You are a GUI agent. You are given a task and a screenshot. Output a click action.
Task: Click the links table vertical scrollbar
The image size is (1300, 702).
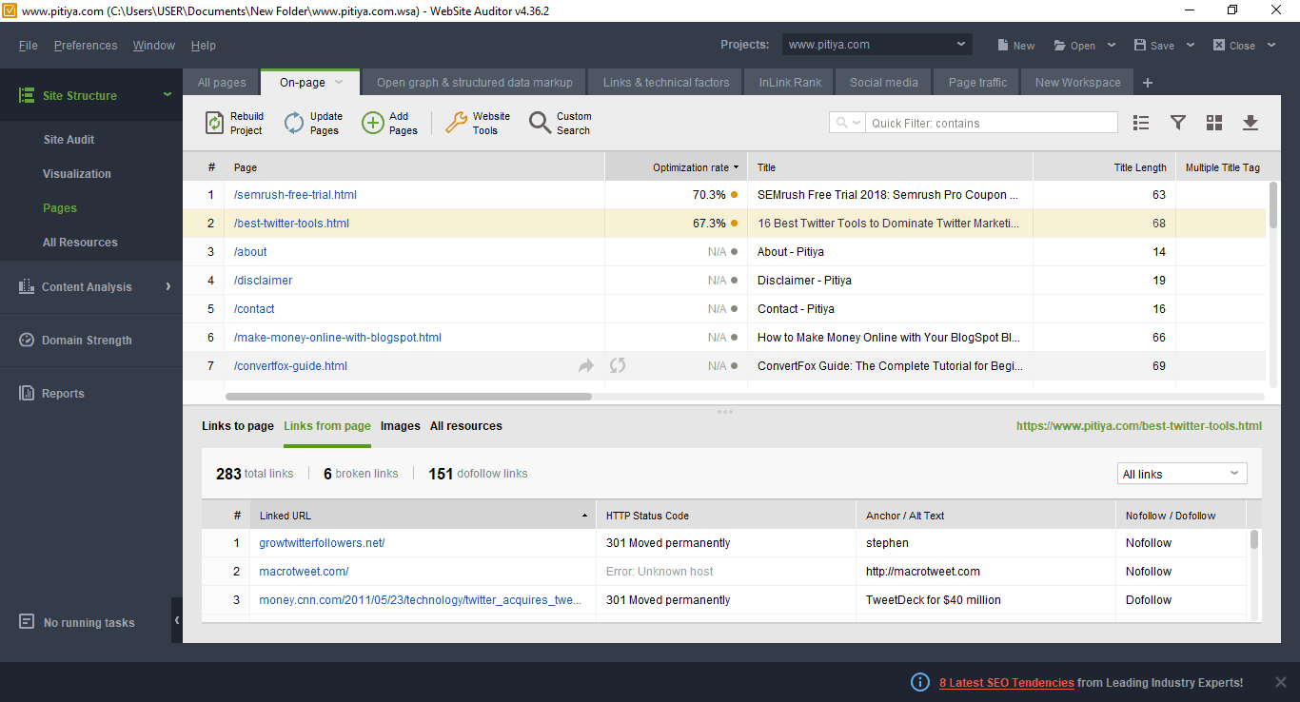click(x=1254, y=540)
